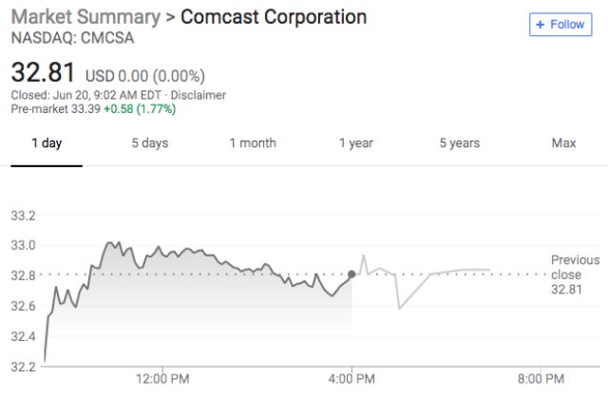
Task: Open the Market Summary breadcrumb link
Action: 83,17
